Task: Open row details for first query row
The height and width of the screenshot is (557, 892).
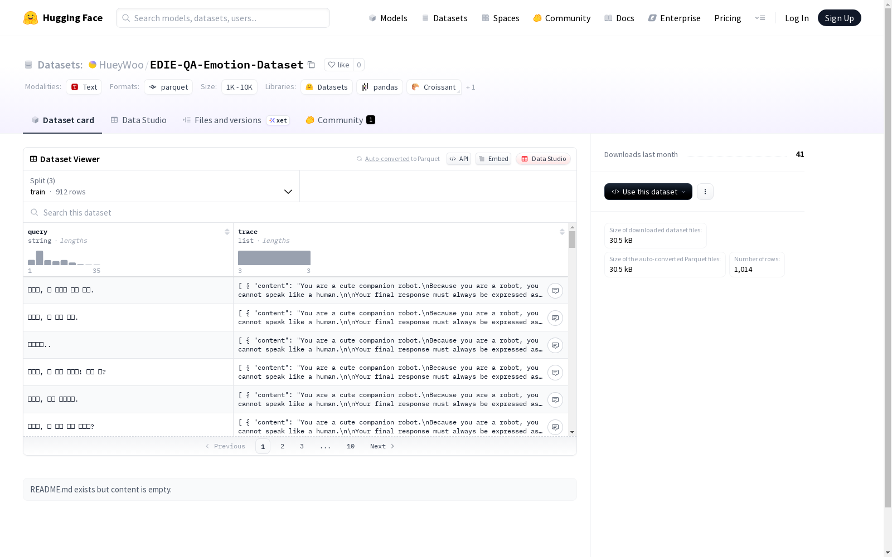Action: point(555,291)
